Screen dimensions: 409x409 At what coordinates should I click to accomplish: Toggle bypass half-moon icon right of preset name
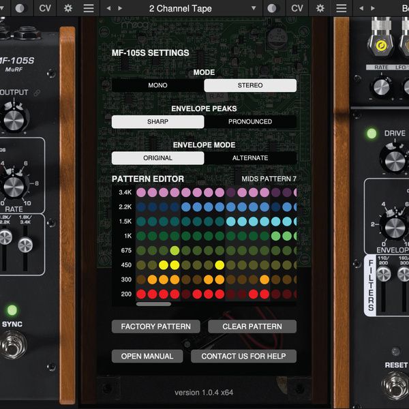tap(272, 8)
